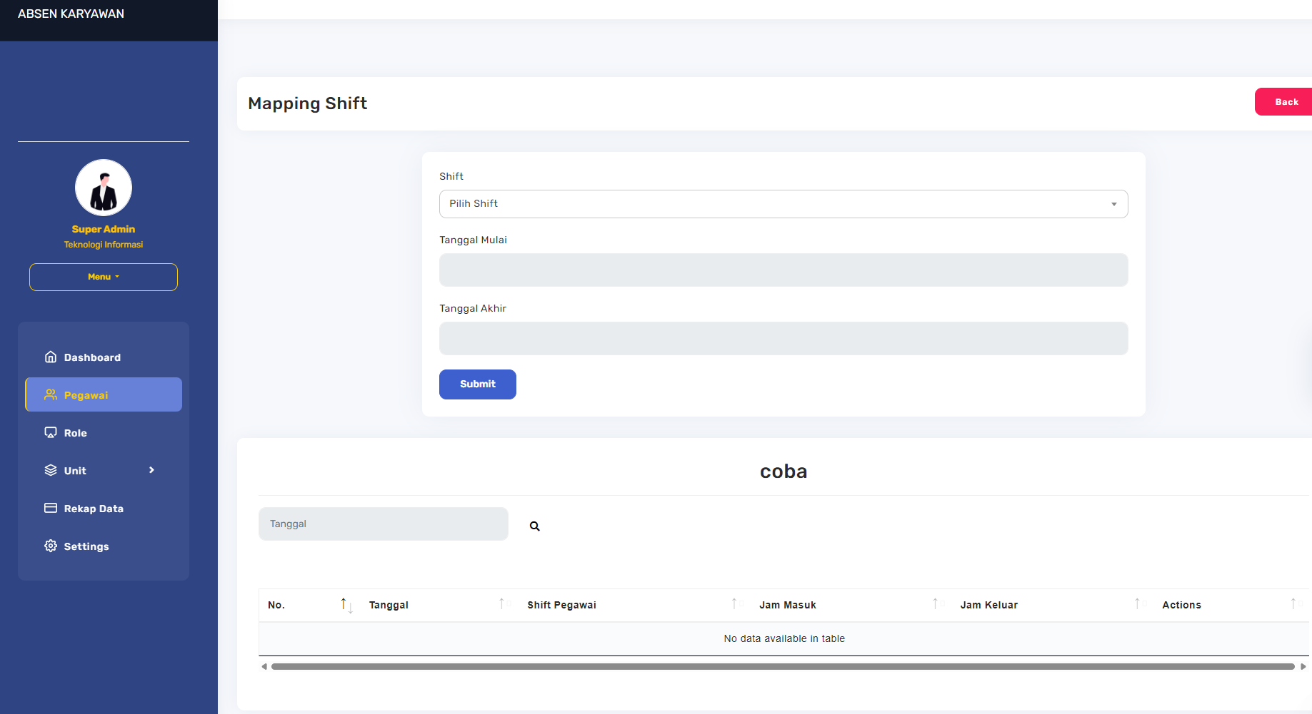Click the Rekap Data card icon
The image size is (1312, 714).
pos(51,508)
